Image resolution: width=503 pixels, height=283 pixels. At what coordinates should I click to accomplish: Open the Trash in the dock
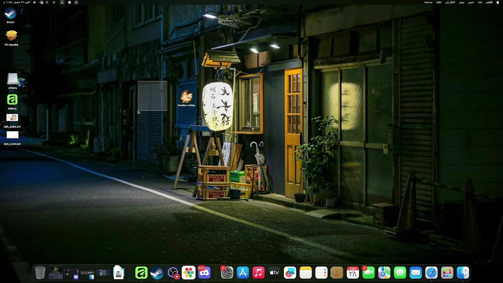(40, 272)
